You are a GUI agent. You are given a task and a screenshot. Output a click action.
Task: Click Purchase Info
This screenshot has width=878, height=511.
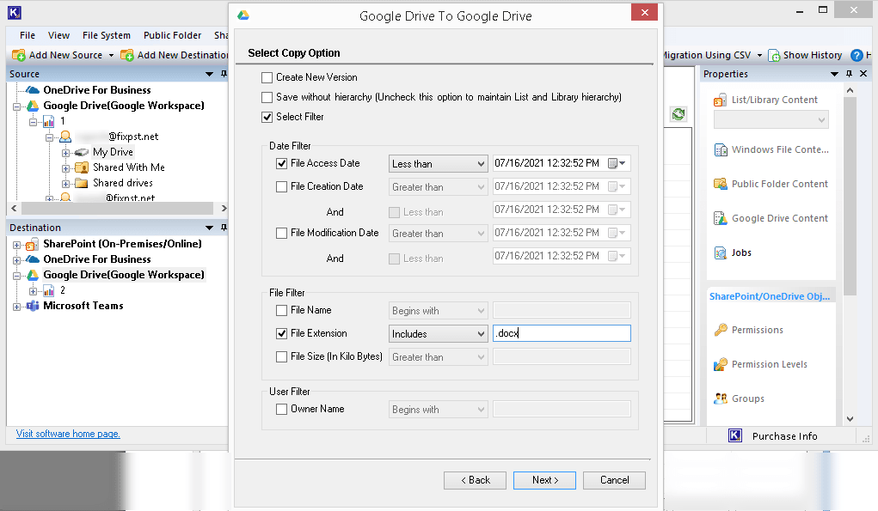tap(784, 436)
